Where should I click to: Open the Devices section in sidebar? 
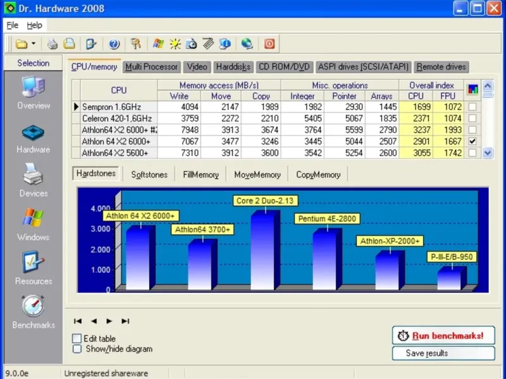(x=34, y=180)
